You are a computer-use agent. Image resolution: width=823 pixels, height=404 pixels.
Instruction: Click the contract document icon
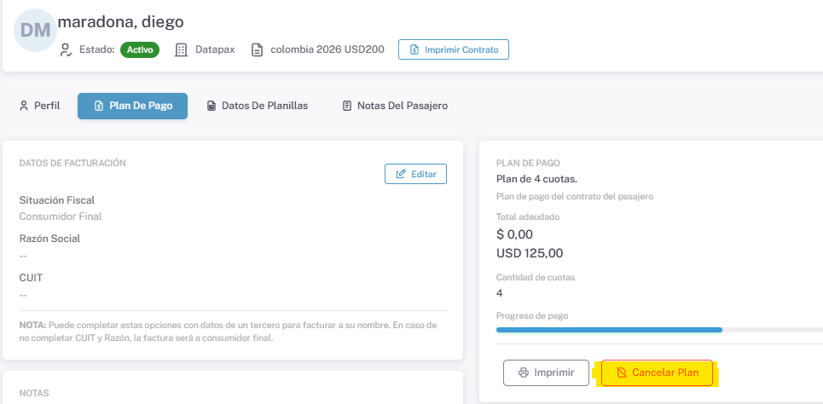[257, 49]
